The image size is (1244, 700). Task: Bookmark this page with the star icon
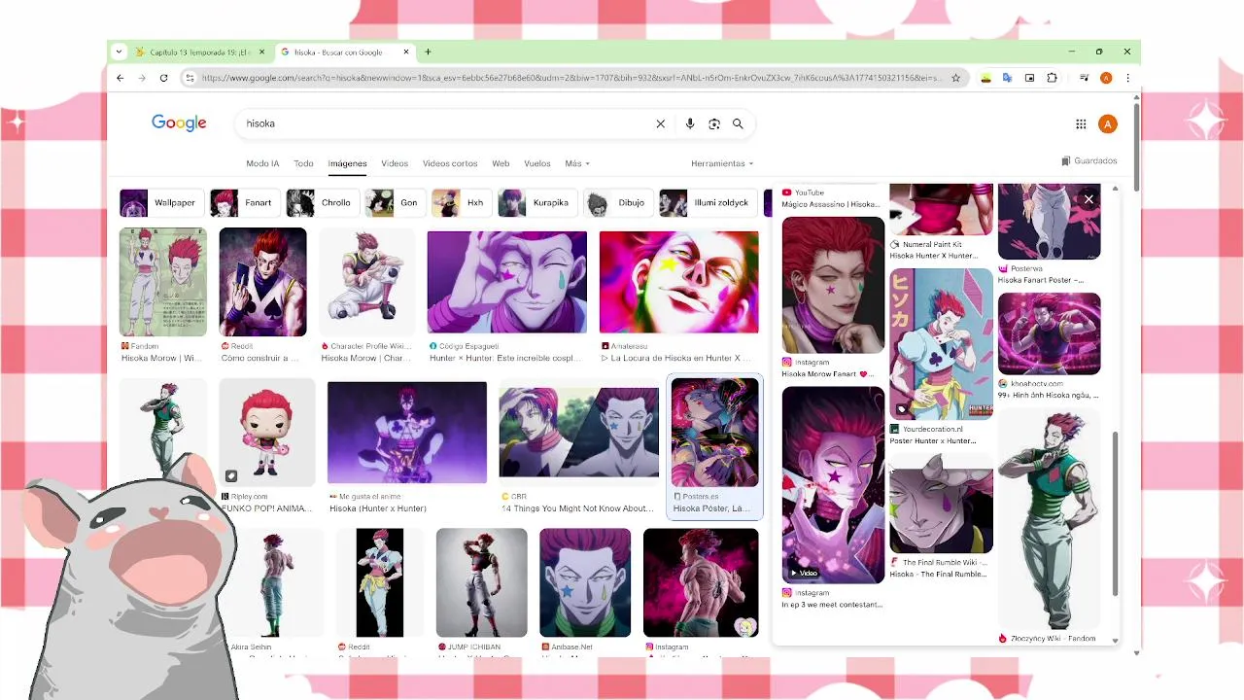coord(955,78)
